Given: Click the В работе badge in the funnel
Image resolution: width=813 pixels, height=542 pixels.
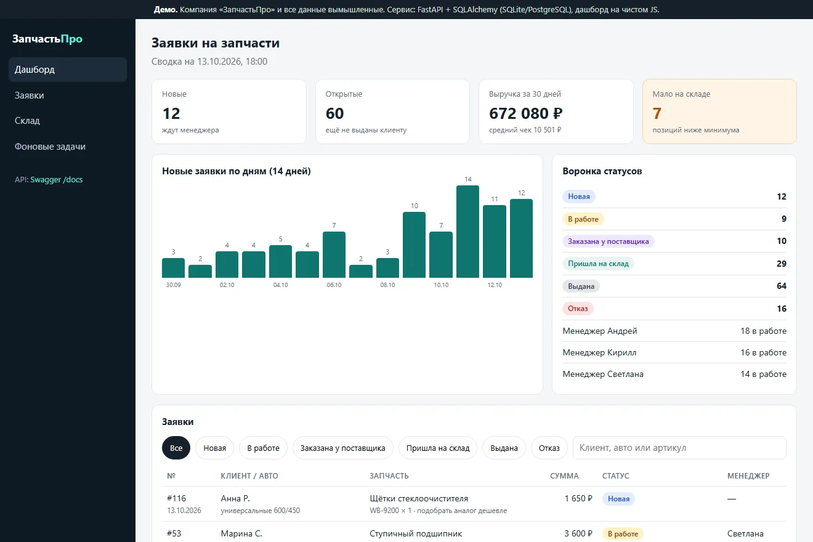Looking at the screenshot, I should pos(583,219).
